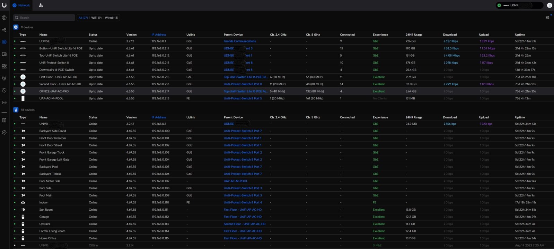554x249 pixels.
Task: Sort by Uptime in 9 devices table
Action: [520, 35]
